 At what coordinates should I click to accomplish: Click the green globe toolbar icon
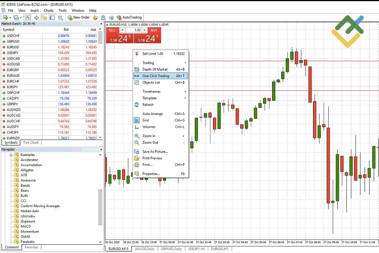[x=112, y=17]
